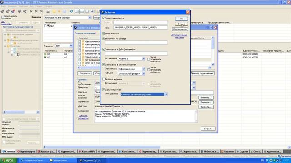The image size is (291, 163).
Task: Click "Изменить..." next to Фильтр клиентов
Action: pyautogui.click(x=206, y=98)
